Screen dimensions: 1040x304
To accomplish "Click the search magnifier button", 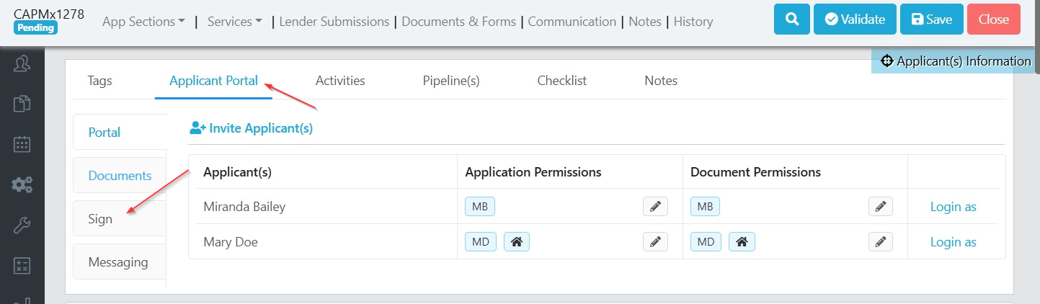I will click(x=792, y=19).
